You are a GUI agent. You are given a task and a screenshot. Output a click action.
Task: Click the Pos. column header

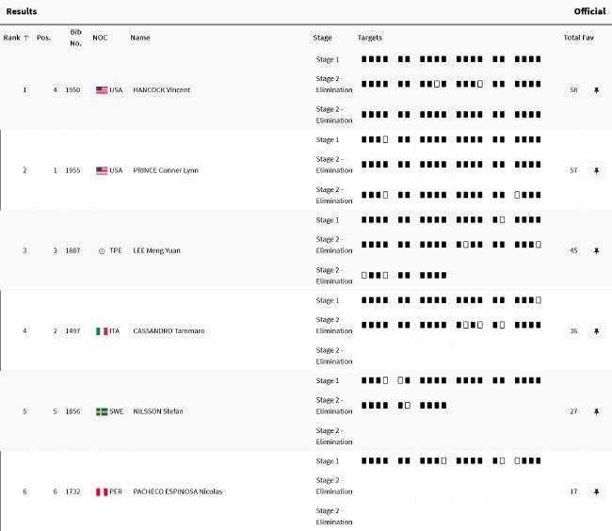(43, 38)
